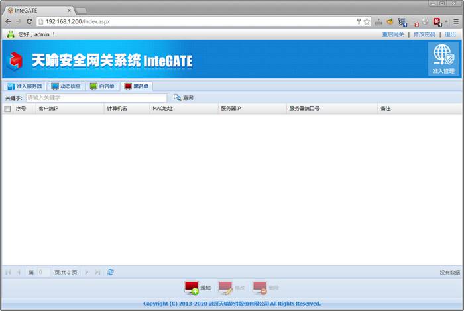Image resolution: width=464 pixels, height=311 pixels.
Task: Click the 修改 edit button
Action: tap(232, 288)
